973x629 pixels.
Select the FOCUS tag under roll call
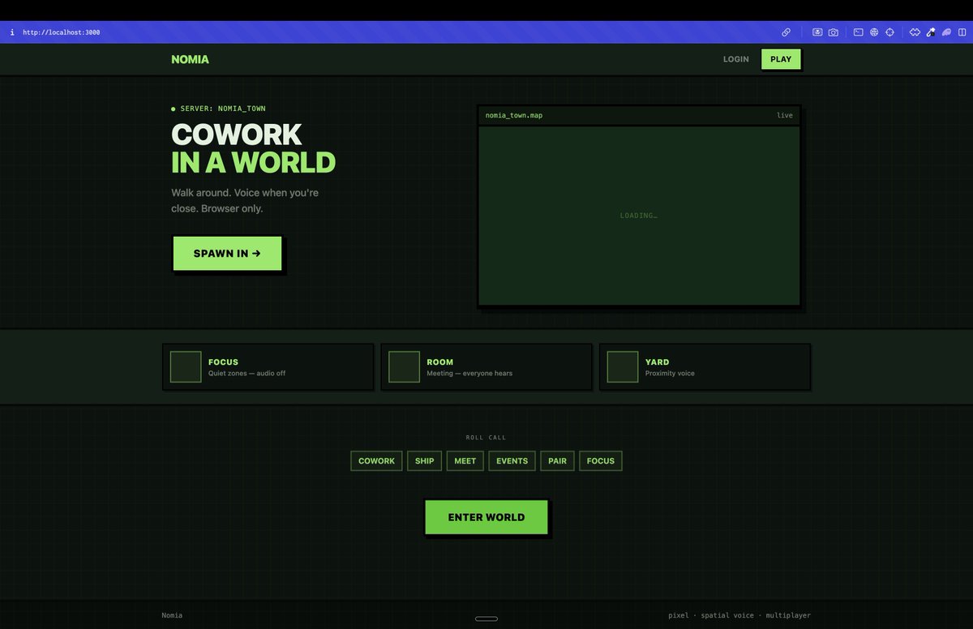601,461
